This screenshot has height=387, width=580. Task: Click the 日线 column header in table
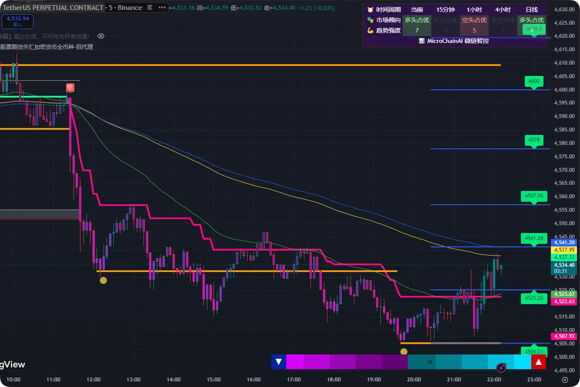[531, 10]
